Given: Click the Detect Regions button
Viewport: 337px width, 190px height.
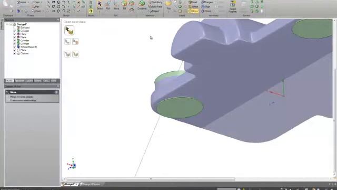Looking at the screenshot, I should click(233, 6).
